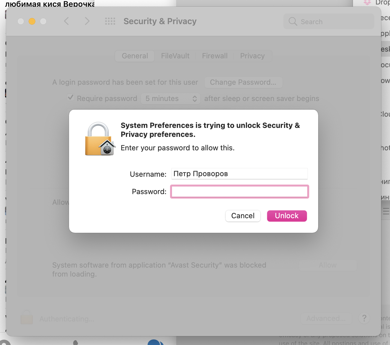The height and width of the screenshot is (345, 390).
Task: Show all preferences grid icon
Action: point(110,21)
